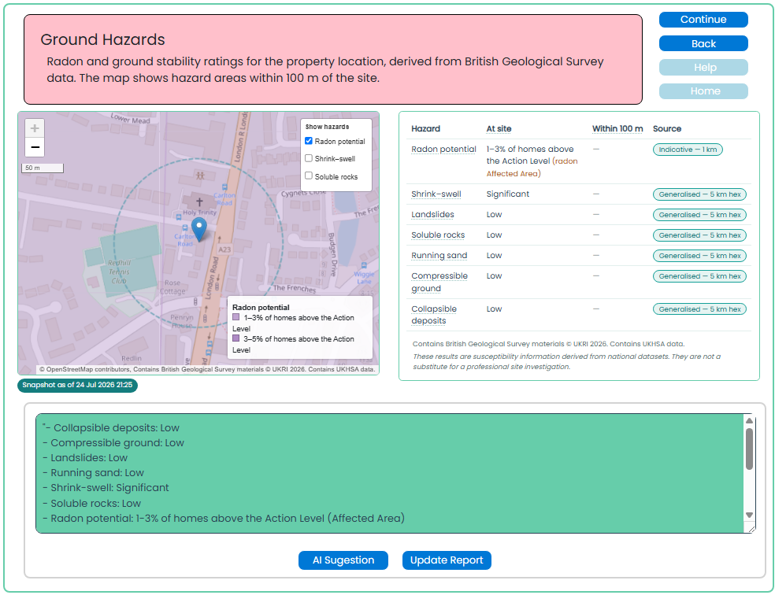Open the Help page

[x=703, y=67]
